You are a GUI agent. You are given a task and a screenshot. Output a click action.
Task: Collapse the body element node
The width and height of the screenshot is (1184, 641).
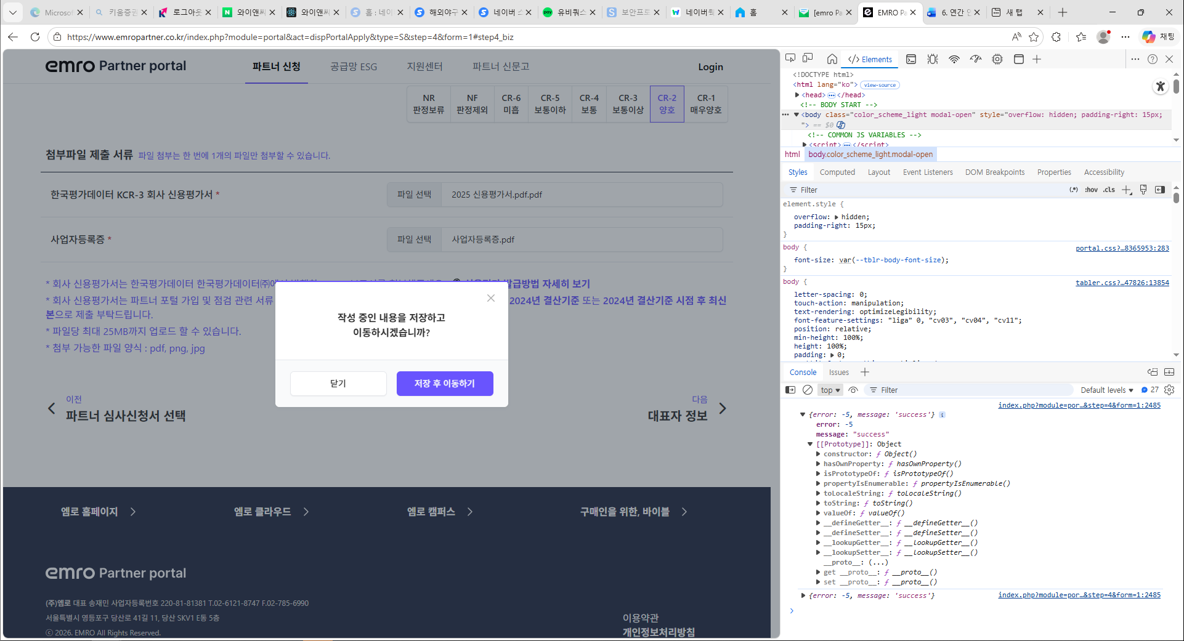[x=797, y=115]
